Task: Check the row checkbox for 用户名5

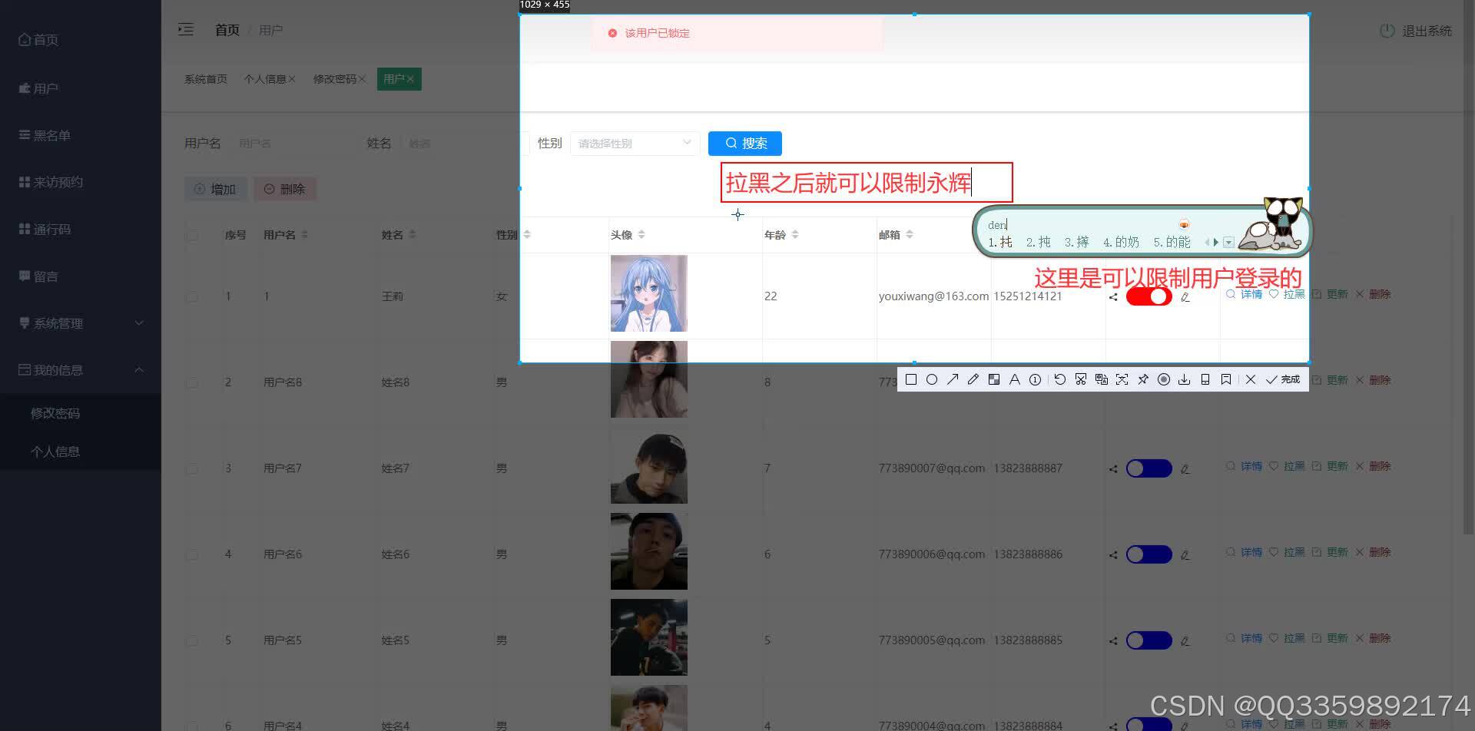Action: click(192, 640)
